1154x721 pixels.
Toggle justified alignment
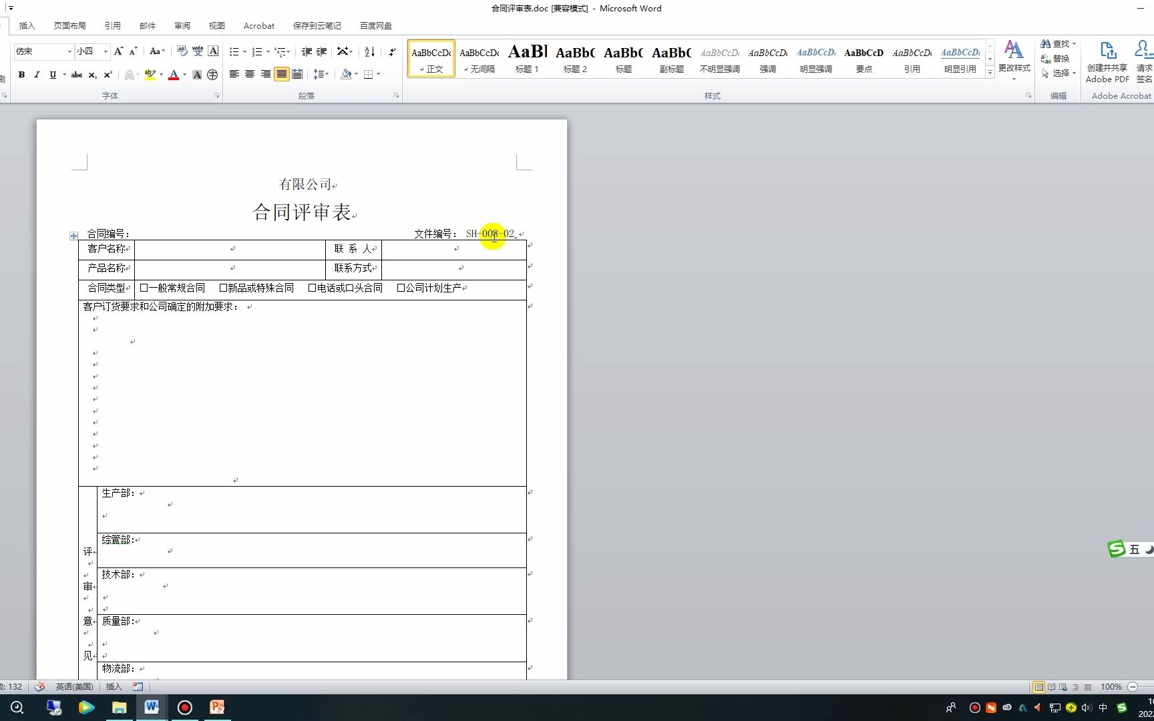pyautogui.click(x=282, y=74)
